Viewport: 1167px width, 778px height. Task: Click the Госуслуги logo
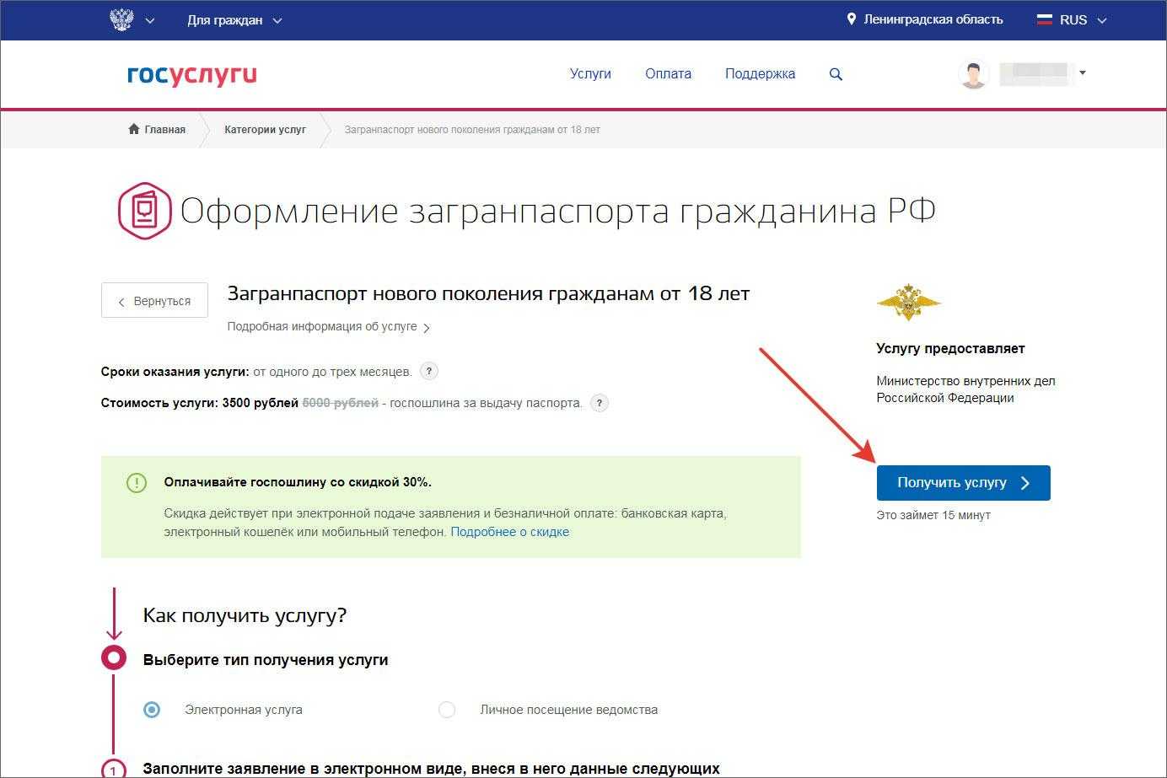click(192, 75)
